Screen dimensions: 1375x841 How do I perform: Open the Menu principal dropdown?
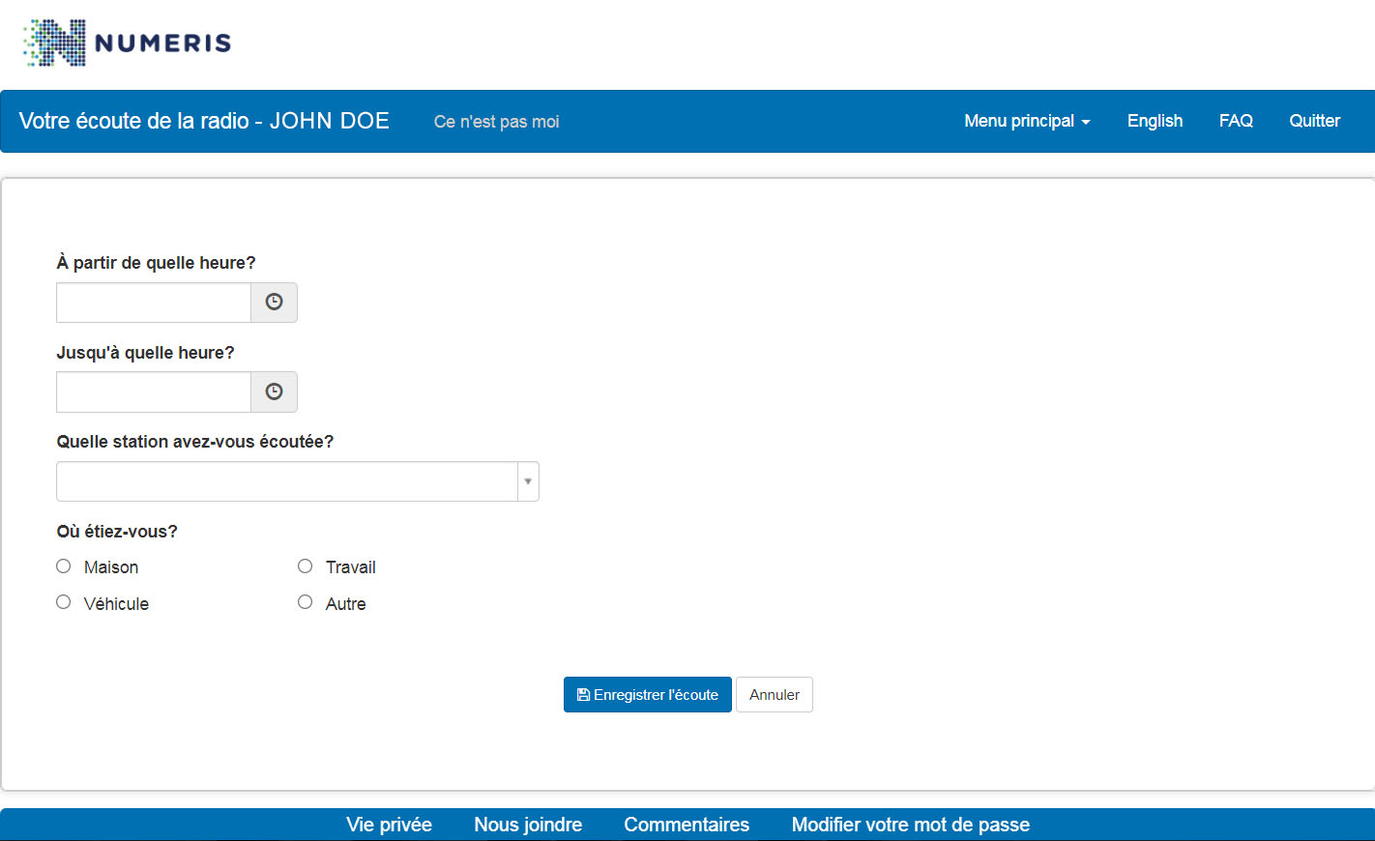coord(1027,121)
